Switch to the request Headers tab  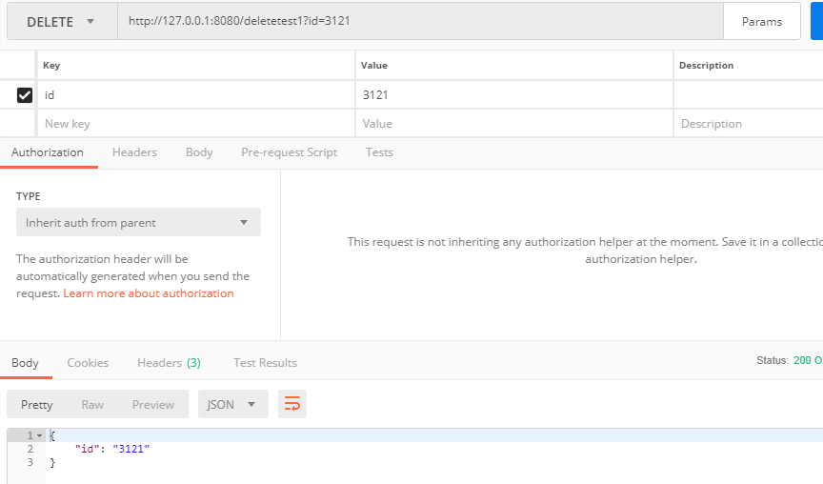click(x=134, y=152)
